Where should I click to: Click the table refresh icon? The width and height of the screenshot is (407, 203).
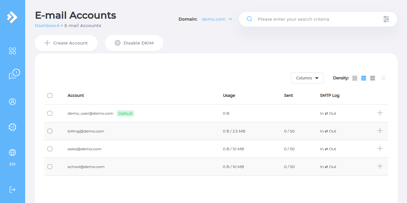click(383, 78)
